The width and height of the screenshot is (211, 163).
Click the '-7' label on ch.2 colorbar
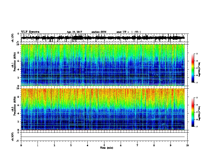[196, 127]
